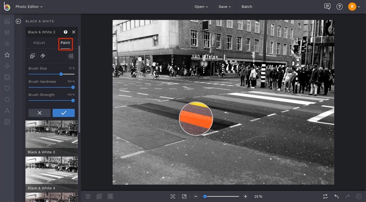The image size is (366, 202).
Task: Toggle the star Effects sidebar icon
Action: click(x=7, y=55)
